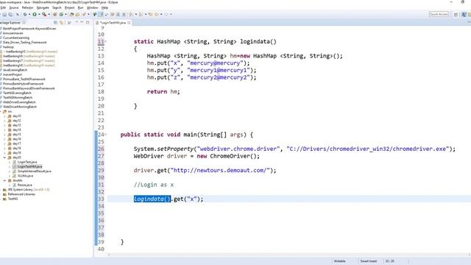Select the JRE System Library node

[29, 190]
